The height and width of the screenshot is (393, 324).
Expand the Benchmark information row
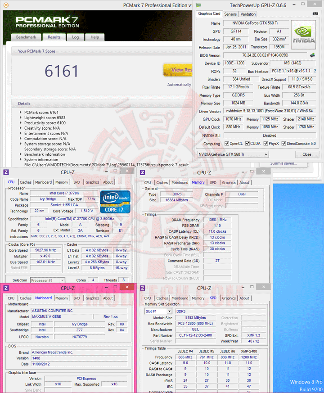(21, 154)
